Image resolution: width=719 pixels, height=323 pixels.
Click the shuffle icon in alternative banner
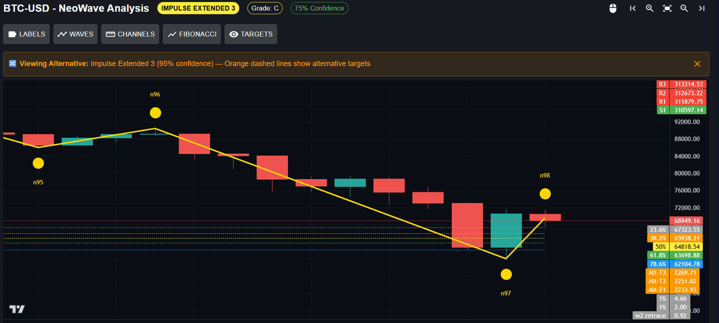pyautogui.click(x=13, y=64)
